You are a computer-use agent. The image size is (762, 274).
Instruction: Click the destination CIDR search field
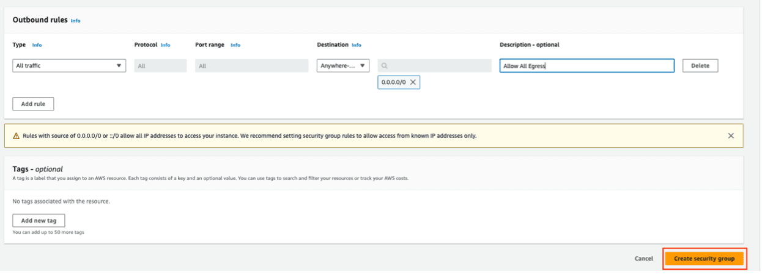pyautogui.click(x=437, y=66)
